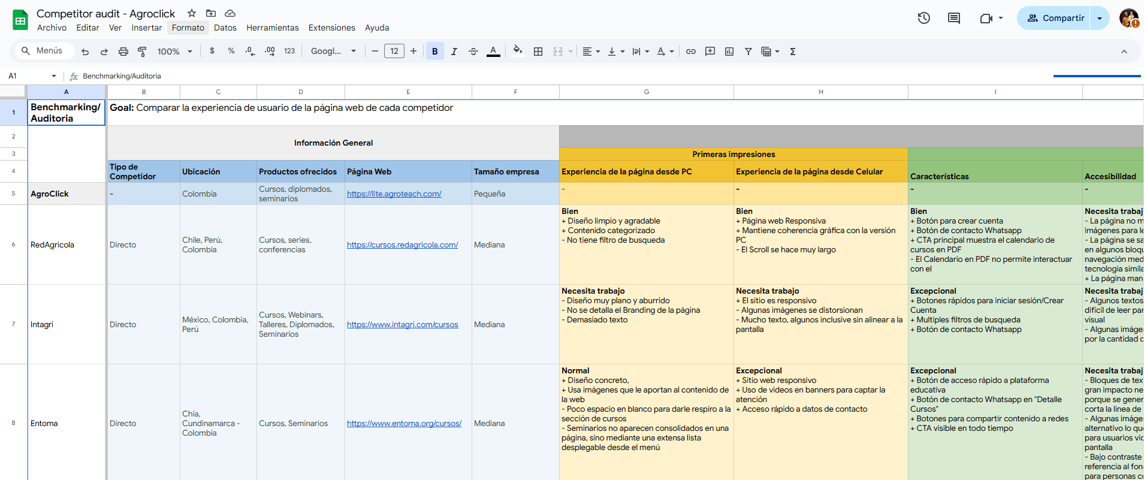Open the text color picker
The image size is (1144, 480).
[x=493, y=52]
